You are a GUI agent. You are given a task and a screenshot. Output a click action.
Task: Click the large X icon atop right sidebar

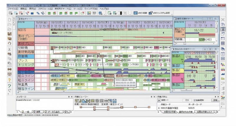223,20
